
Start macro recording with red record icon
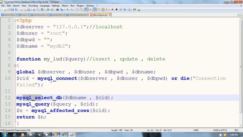tap(112, 10)
